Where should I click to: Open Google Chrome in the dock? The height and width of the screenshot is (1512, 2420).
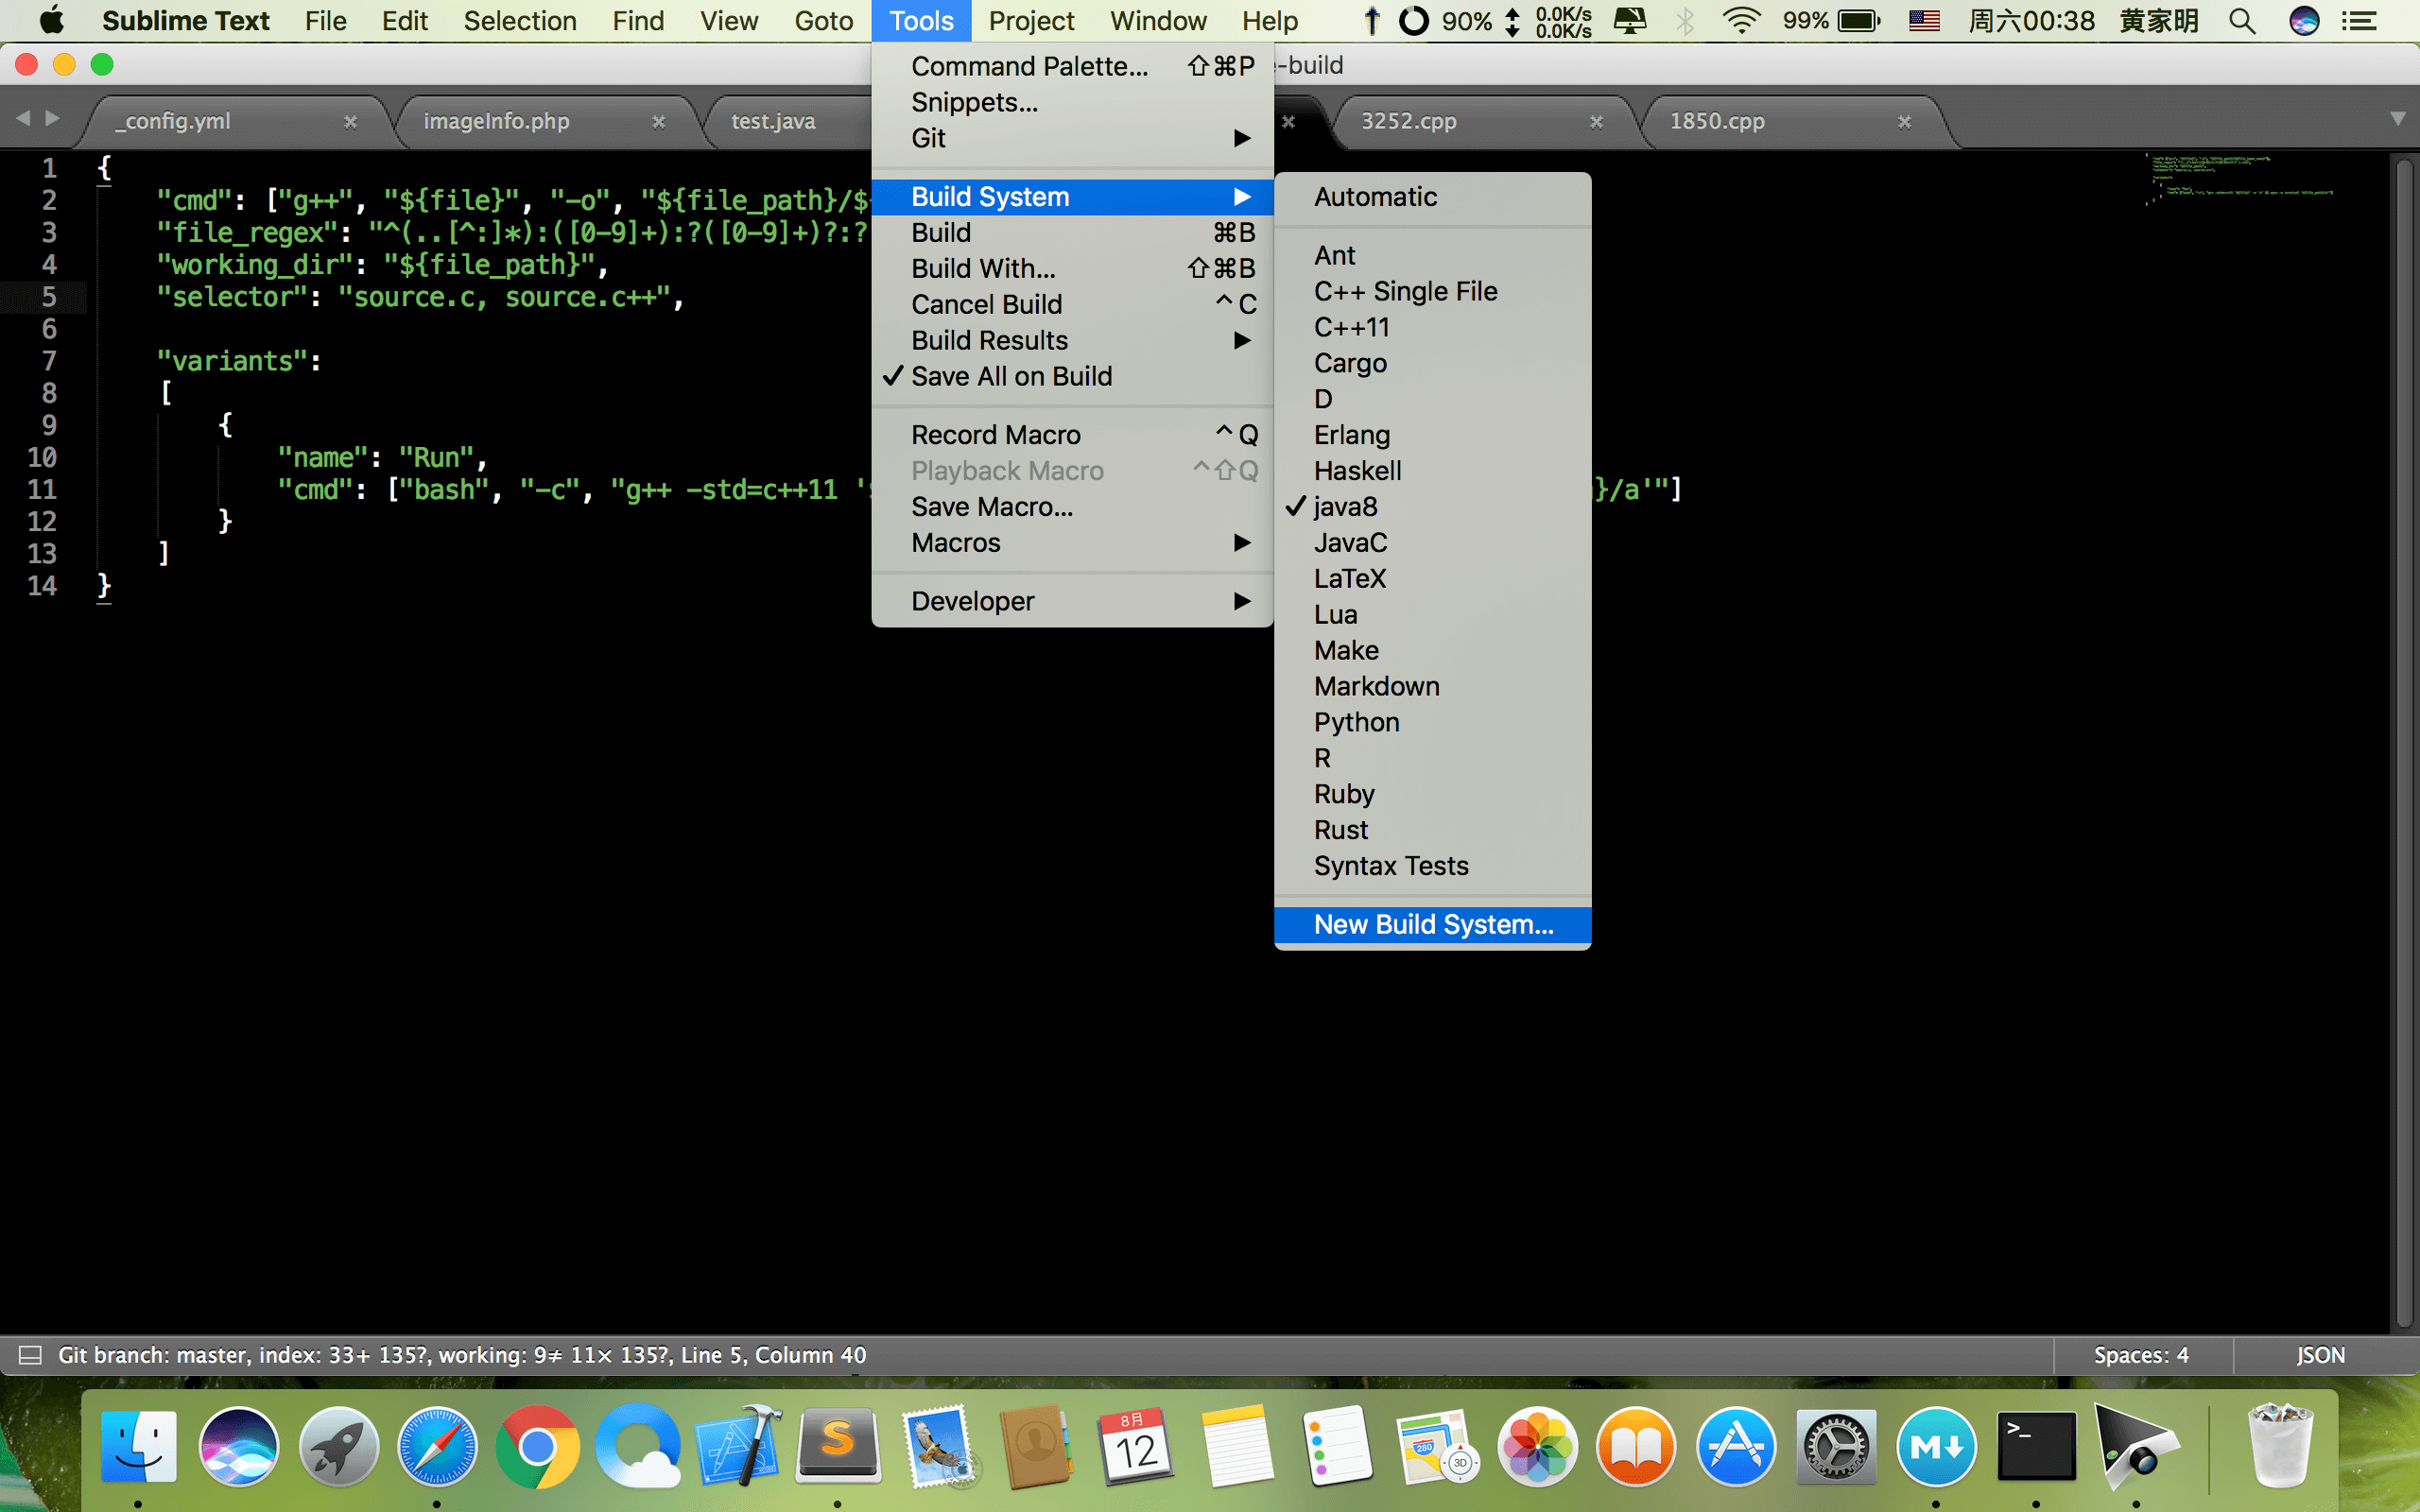point(537,1446)
